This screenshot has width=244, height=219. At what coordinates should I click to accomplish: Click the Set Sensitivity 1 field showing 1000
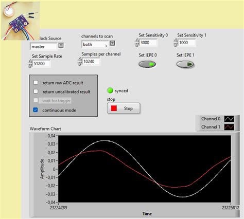click(x=187, y=43)
